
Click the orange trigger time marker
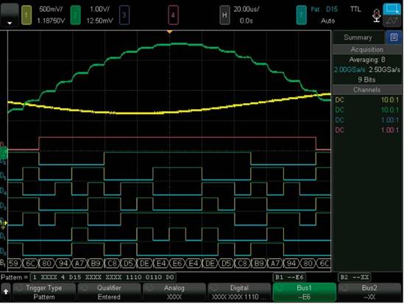[169, 32]
